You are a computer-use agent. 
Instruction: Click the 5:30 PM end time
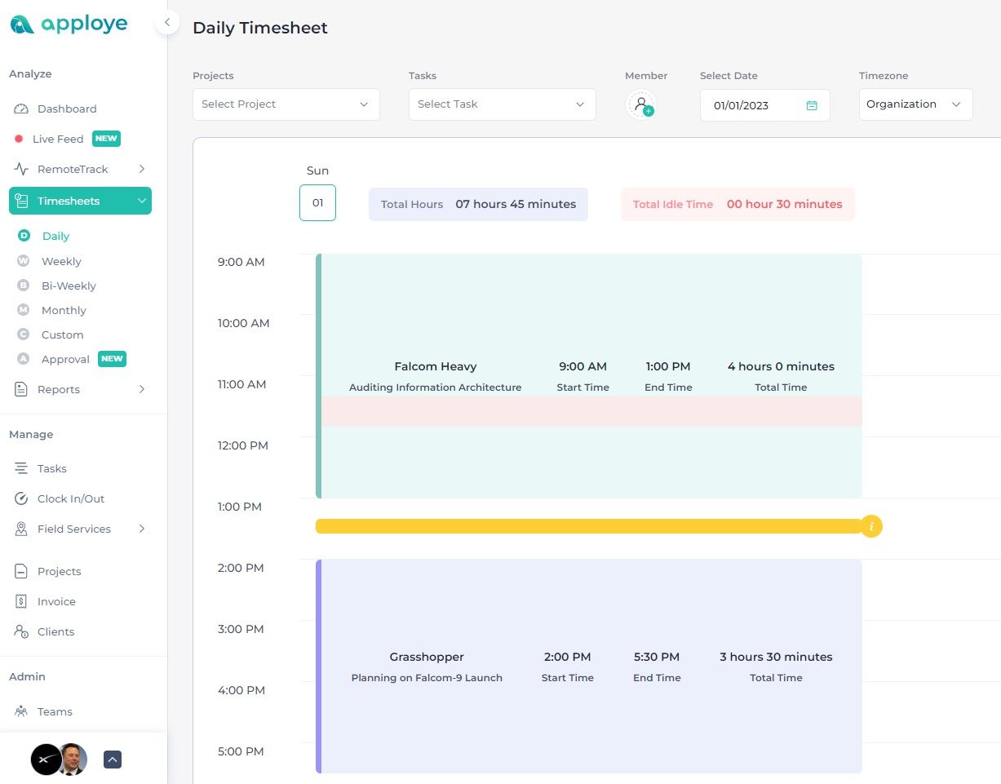point(657,657)
